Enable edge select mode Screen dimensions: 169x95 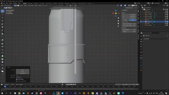click(x=17, y=5)
